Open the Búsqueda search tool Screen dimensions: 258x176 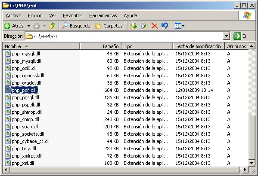76,26
